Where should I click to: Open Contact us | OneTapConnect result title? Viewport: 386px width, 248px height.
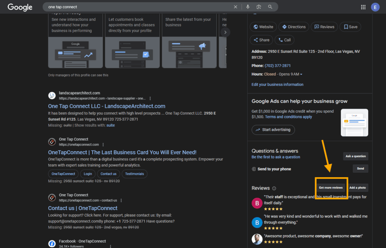83,208
